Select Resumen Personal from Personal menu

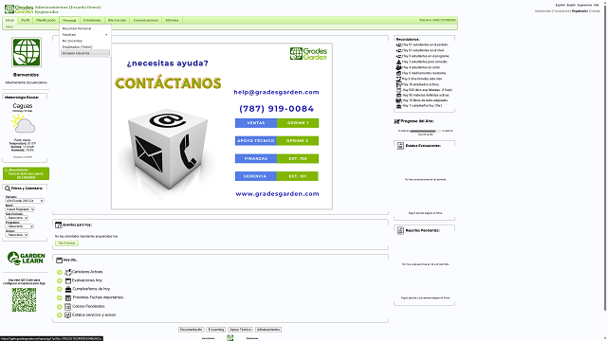[84, 28]
